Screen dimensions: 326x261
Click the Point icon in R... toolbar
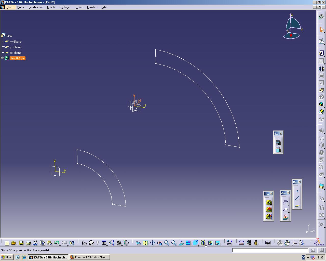pyautogui.click(x=297, y=191)
